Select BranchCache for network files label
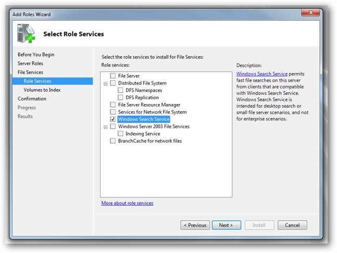The height and width of the screenshot is (253, 337). tap(150, 141)
